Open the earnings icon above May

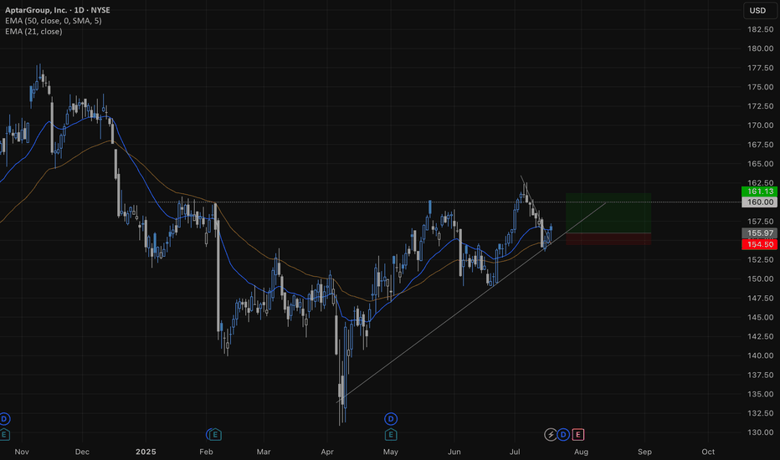(391, 435)
